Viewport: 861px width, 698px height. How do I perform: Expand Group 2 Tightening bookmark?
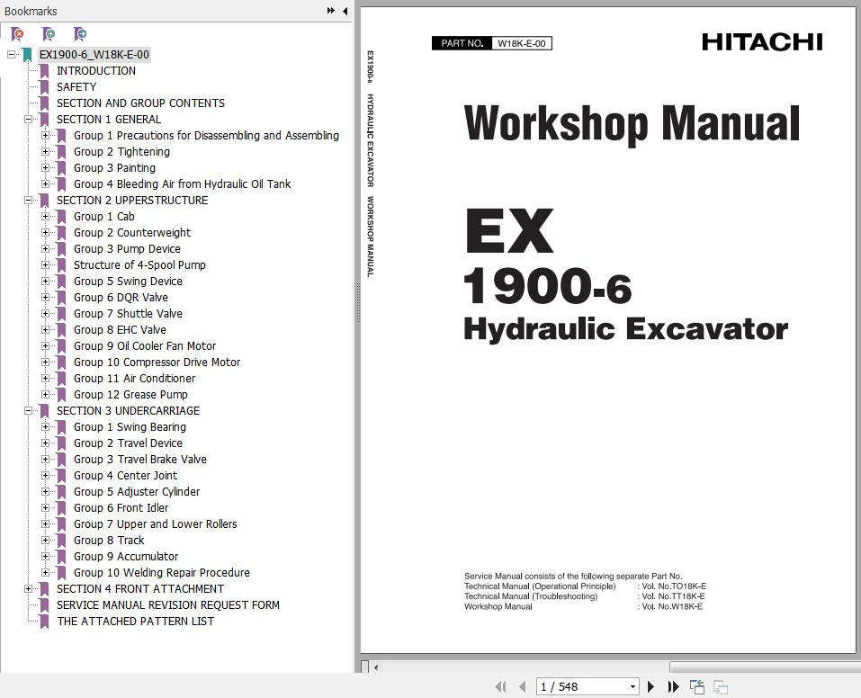click(46, 152)
